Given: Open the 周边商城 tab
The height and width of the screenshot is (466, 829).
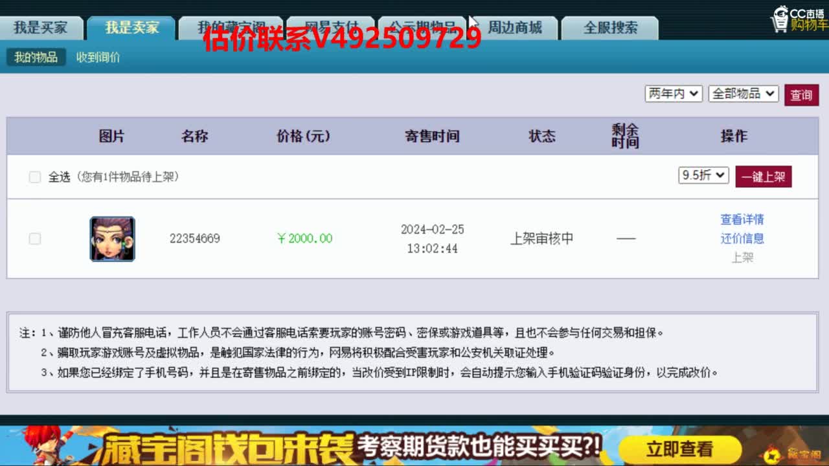Looking at the screenshot, I should [x=515, y=27].
